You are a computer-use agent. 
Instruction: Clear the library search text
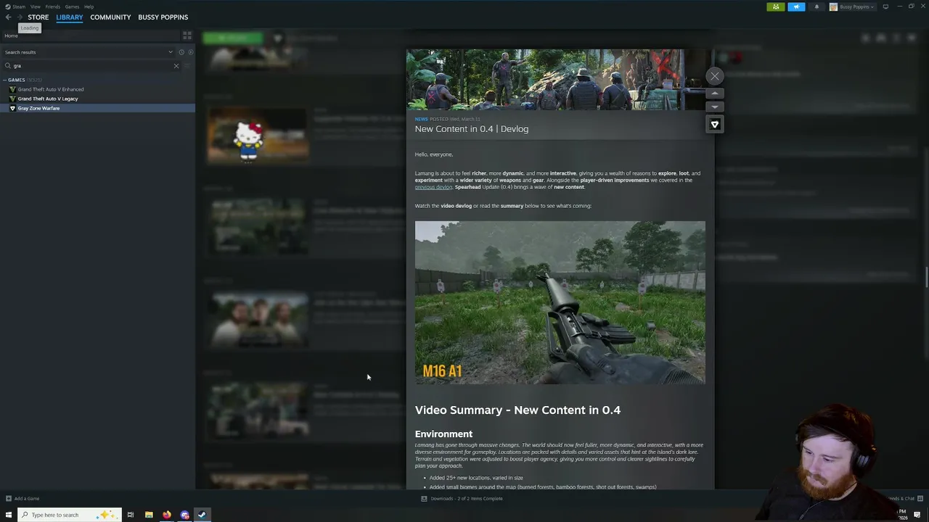(176, 66)
